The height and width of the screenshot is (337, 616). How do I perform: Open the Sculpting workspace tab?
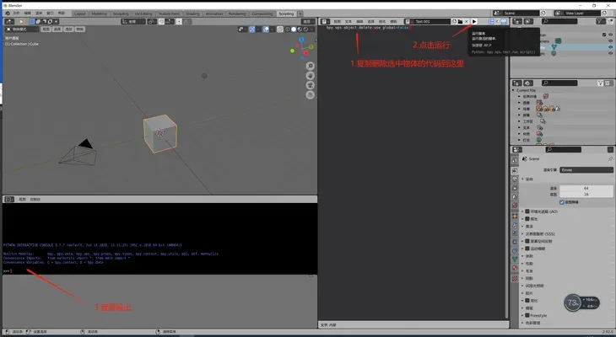coord(121,13)
